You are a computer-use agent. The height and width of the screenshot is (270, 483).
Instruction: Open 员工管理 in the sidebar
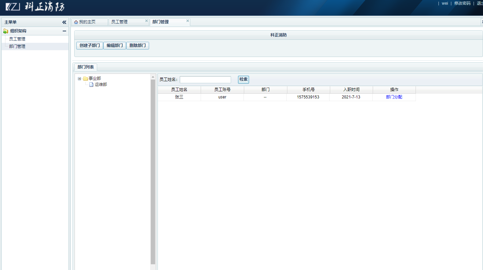(x=17, y=39)
